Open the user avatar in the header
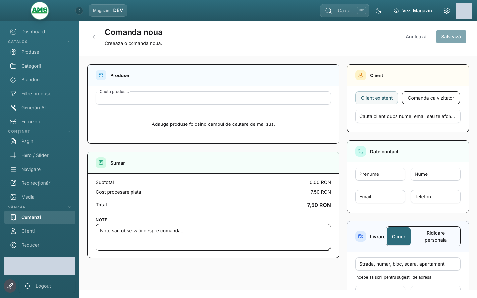 tap(464, 11)
